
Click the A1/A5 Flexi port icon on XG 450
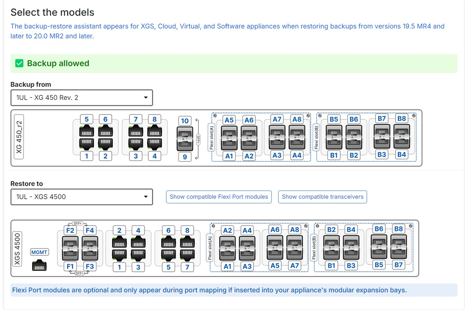229,138
